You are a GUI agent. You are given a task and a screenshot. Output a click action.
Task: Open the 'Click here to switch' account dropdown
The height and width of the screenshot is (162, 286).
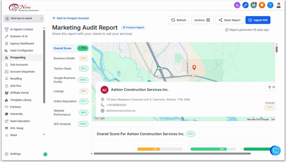23,19
